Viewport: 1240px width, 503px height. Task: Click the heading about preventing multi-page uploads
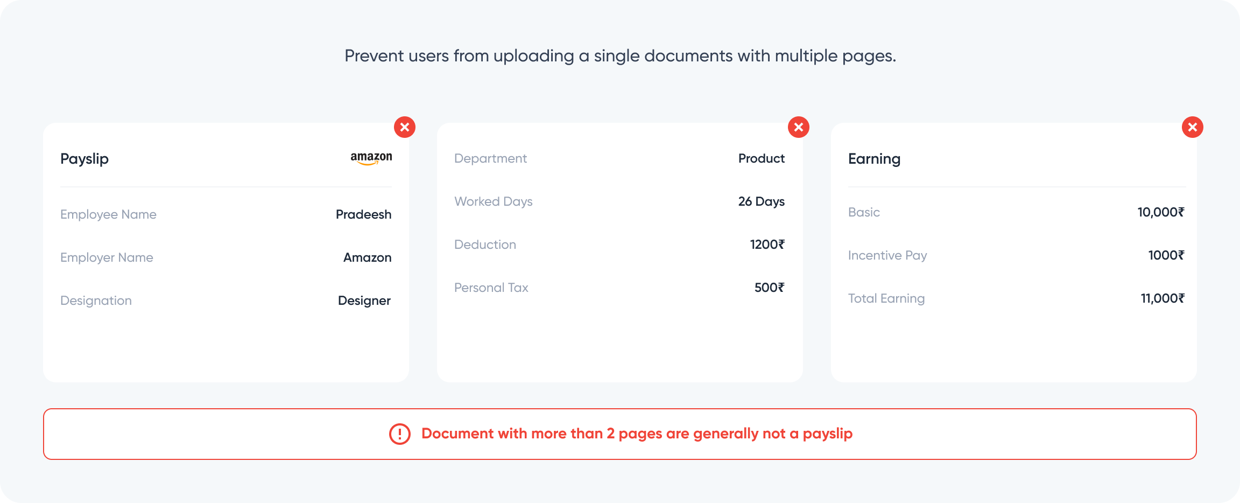(620, 56)
